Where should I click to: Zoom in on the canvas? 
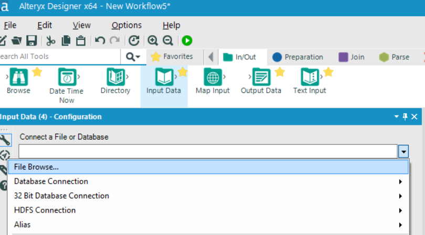pyautogui.click(x=153, y=41)
